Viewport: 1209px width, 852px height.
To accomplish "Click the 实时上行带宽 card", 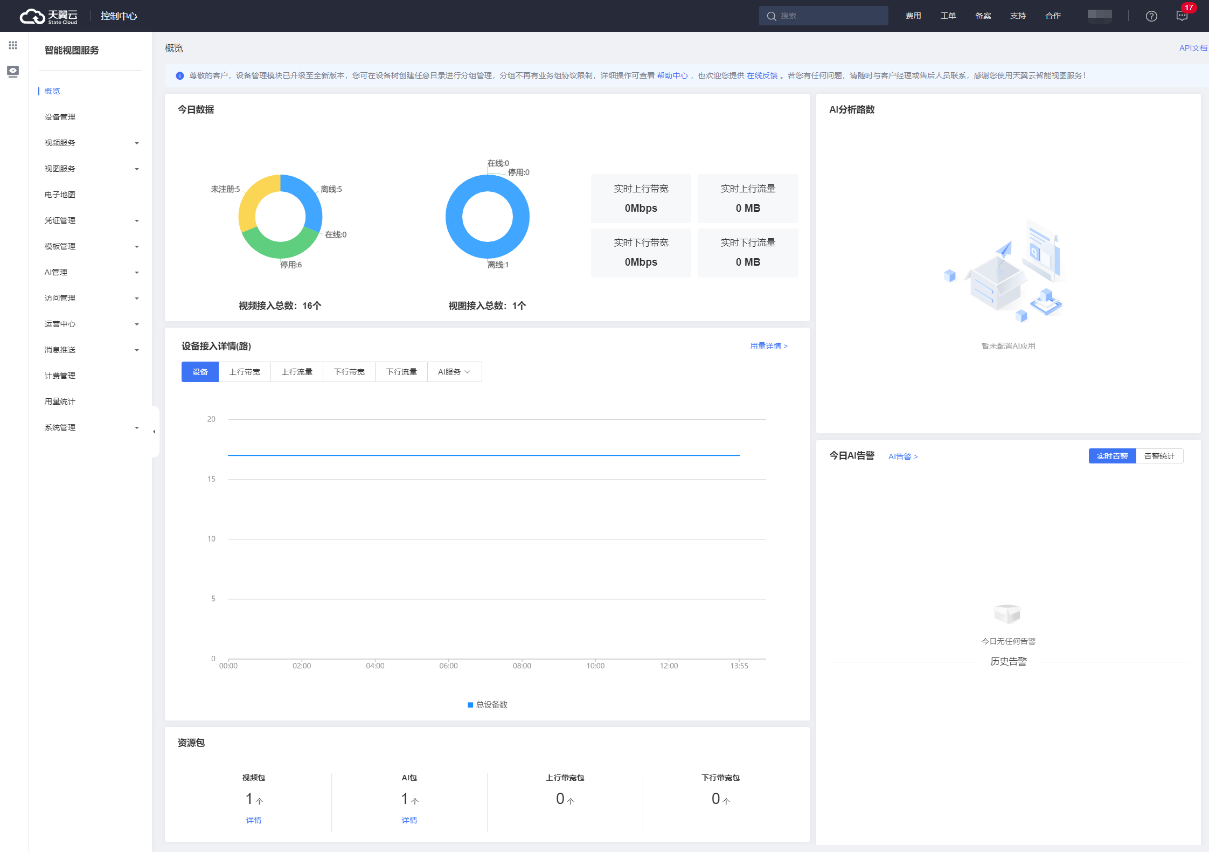I will (641, 198).
